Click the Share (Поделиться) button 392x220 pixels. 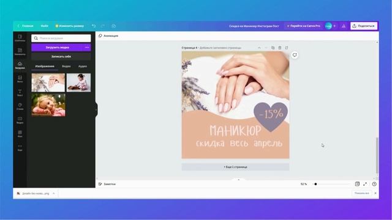pyautogui.click(x=364, y=26)
